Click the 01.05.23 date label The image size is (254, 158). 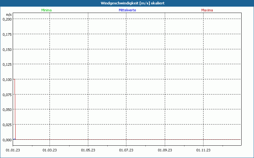click(x=88, y=150)
